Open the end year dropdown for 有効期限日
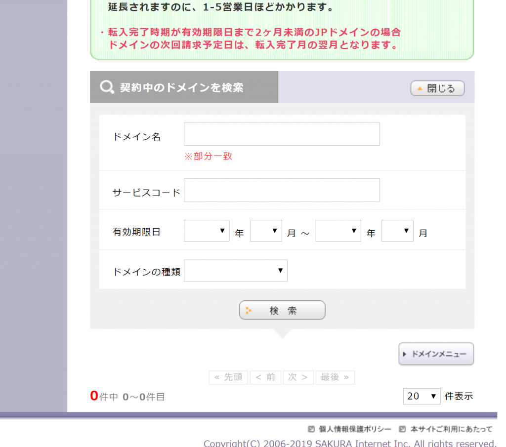This screenshot has width=506, height=447. tap(338, 231)
